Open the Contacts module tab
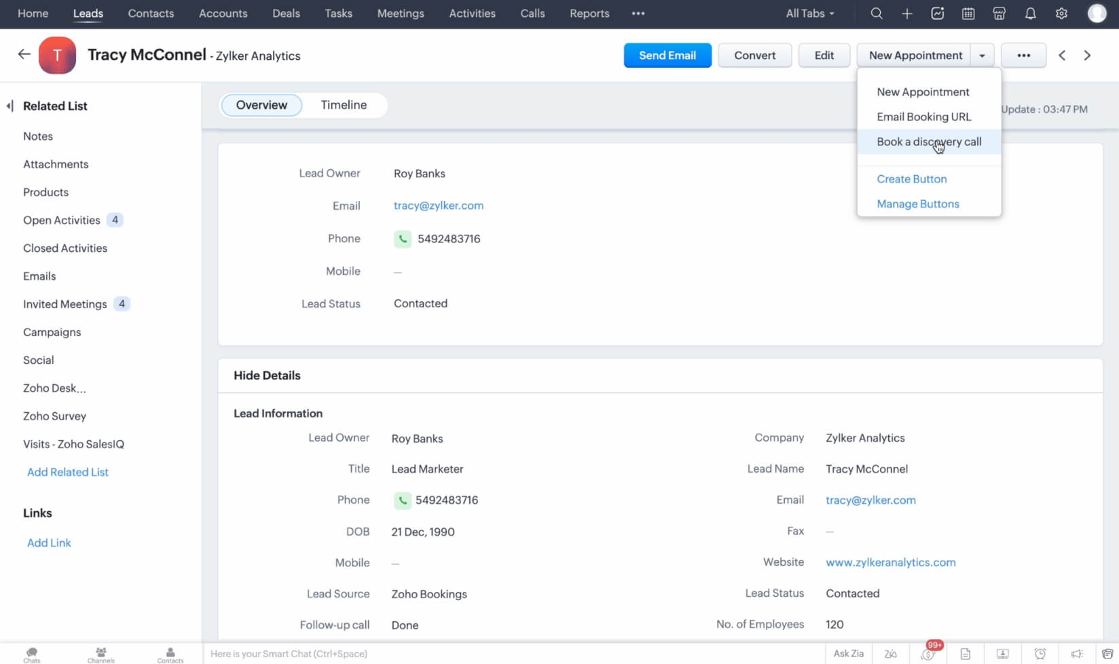1119x664 pixels. click(151, 14)
